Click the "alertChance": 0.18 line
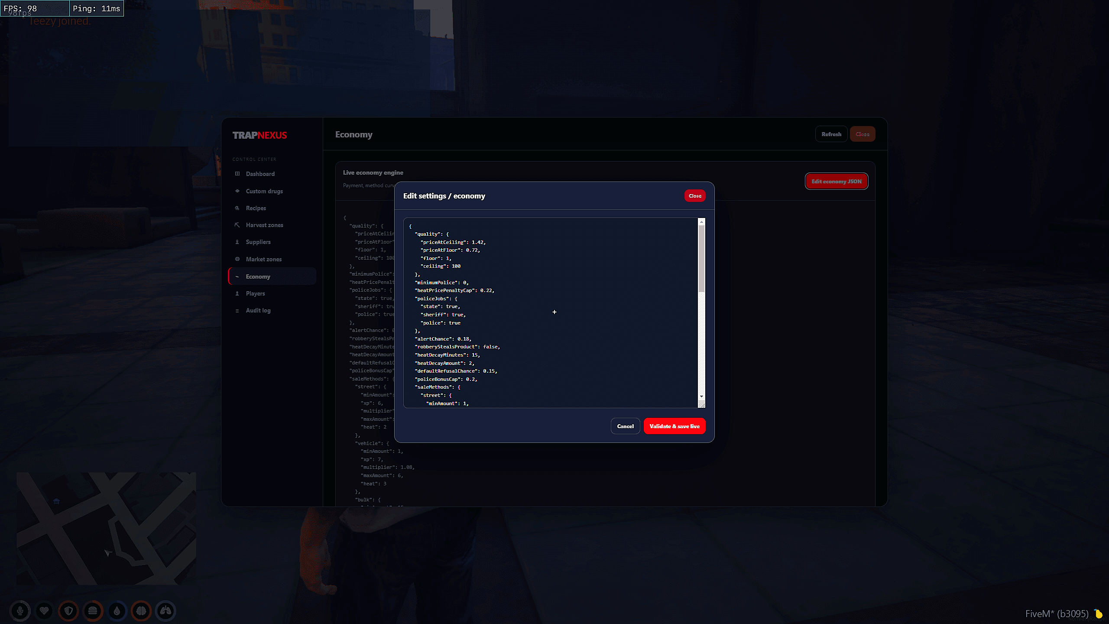This screenshot has height=624, width=1109. click(443, 339)
